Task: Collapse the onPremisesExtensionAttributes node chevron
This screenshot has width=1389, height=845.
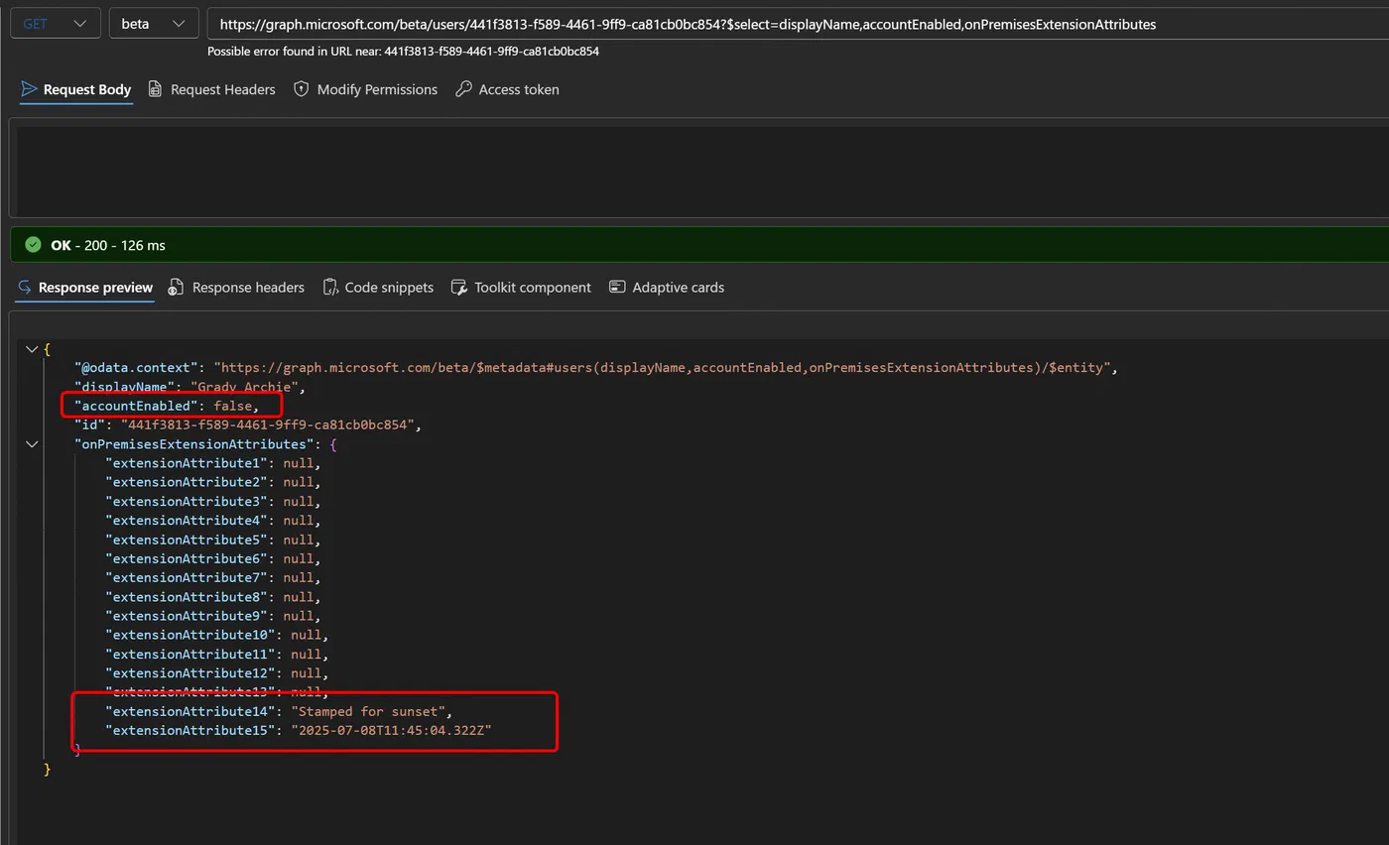Action: tap(32, 444)
